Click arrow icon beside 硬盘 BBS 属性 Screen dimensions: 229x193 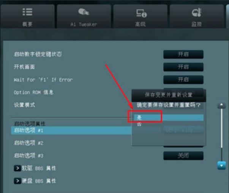coord(17,181)
